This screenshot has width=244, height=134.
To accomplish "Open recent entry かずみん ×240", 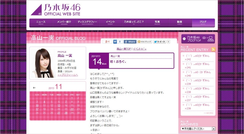I will coord(198,74).
